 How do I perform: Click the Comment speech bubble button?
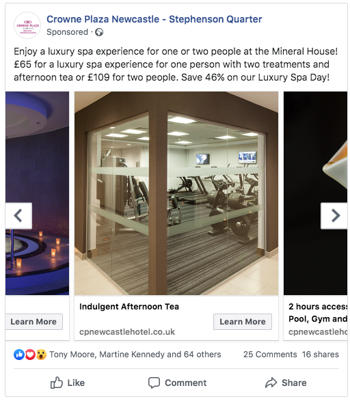click(x=177, y=383)
